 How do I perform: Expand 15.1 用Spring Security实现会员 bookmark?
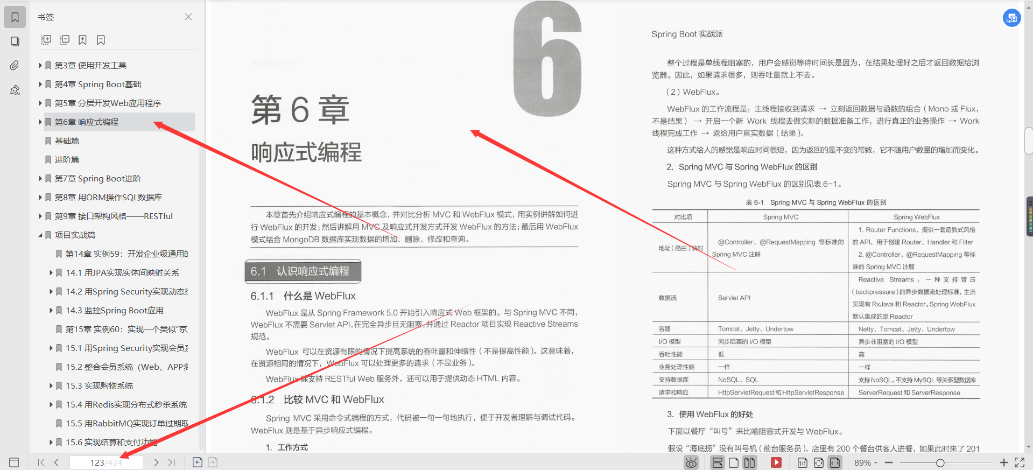[x=51, y=348]
